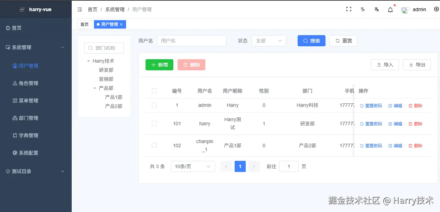The width and height of the screenshot is (440, 212).
Task: Collapse the sidebar via the hamburger icon
Action: 80,9
